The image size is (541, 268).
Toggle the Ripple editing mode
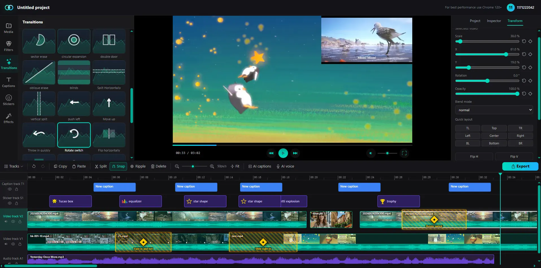click(x=138, y=166)
